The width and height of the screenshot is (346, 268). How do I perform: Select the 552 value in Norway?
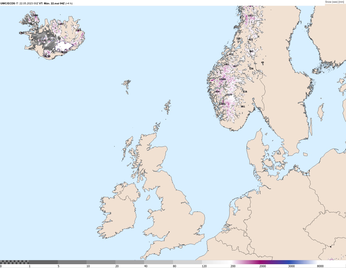(231, 54)
